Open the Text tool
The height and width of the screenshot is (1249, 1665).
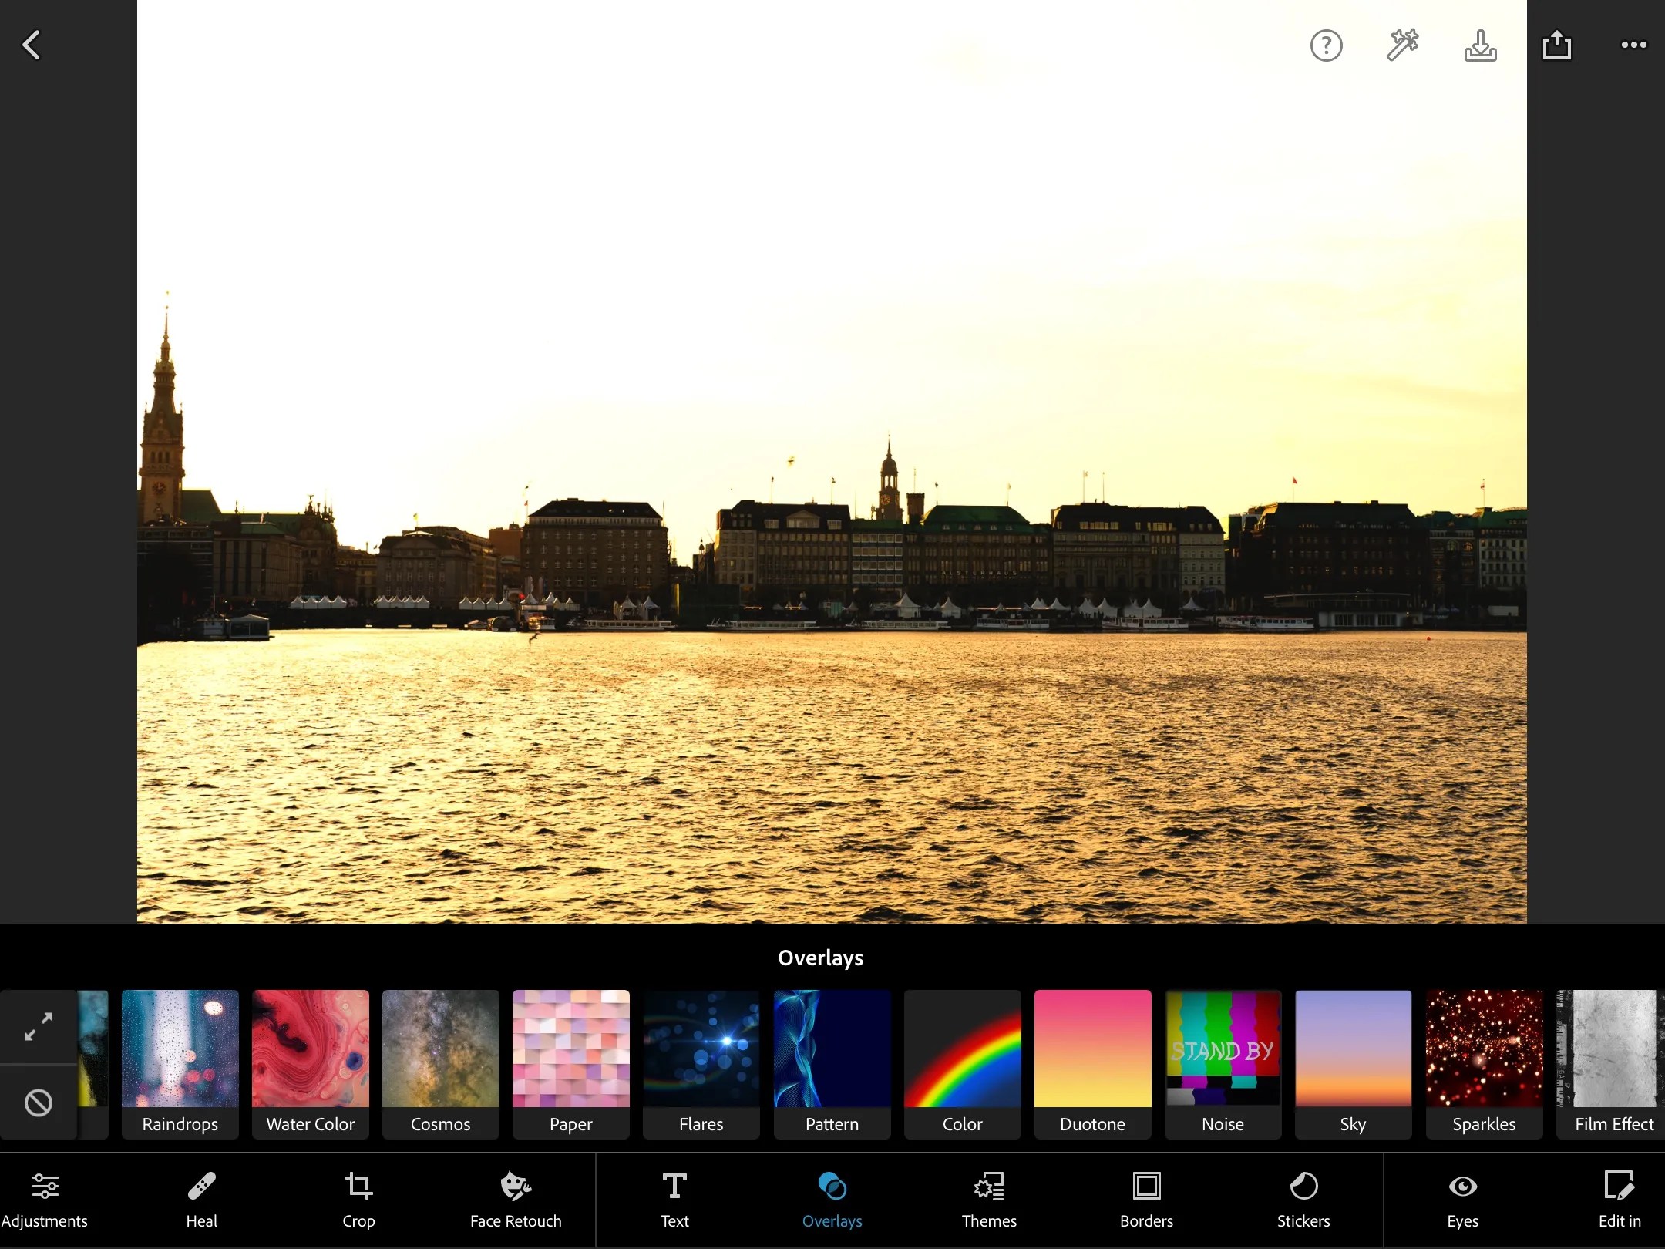pyautogui.click(x=673, y=1200)
